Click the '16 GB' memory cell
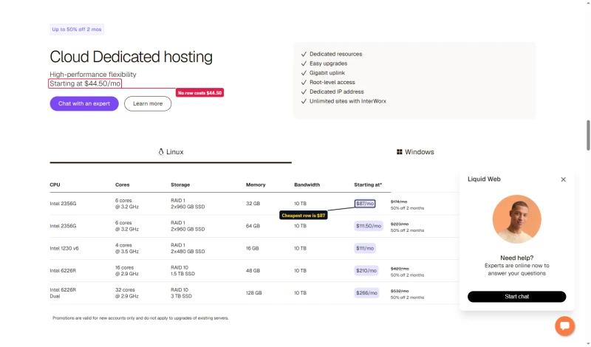Image resolution: width=591 pixels, height=347 pixels. [252, 248]
